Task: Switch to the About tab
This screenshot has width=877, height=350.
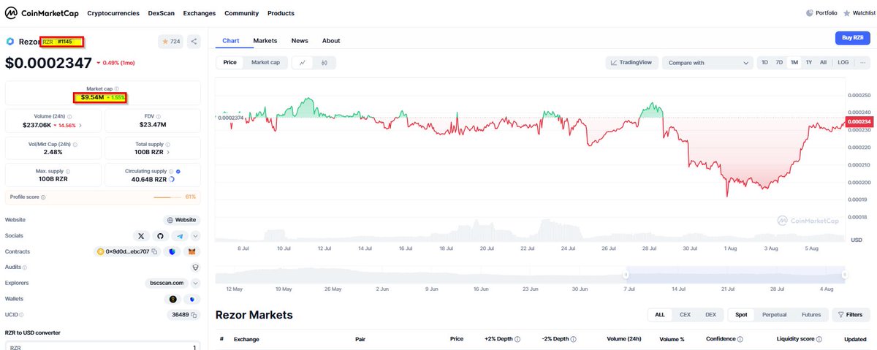Action: [x=331, y=41]
